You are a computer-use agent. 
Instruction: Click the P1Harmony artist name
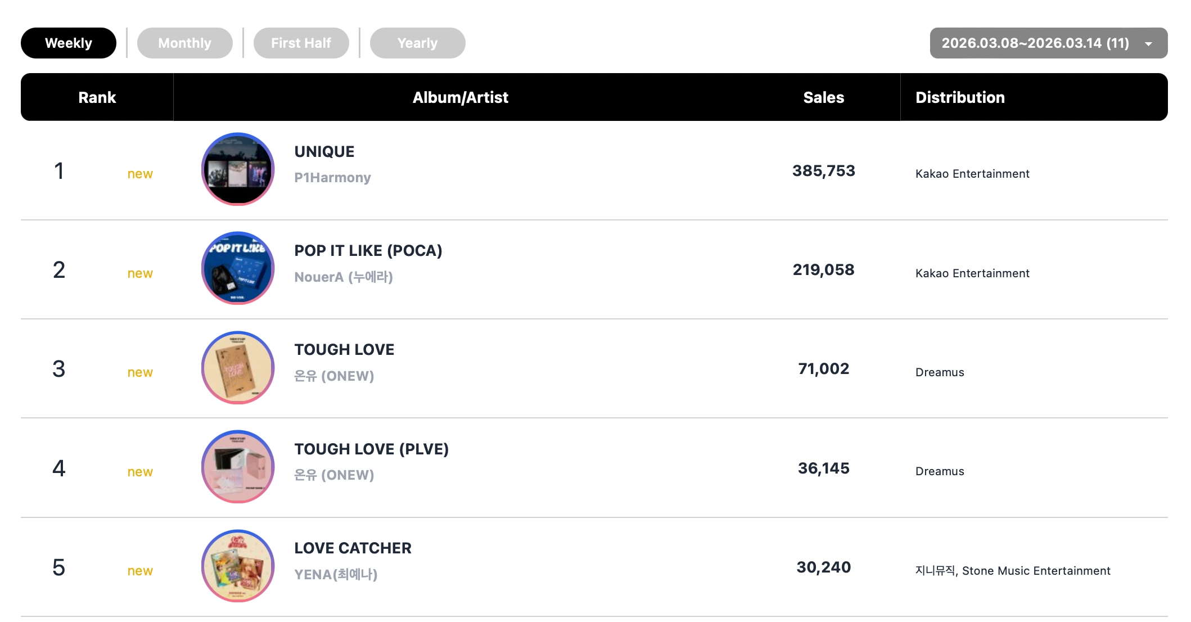[x=332, y=178]
